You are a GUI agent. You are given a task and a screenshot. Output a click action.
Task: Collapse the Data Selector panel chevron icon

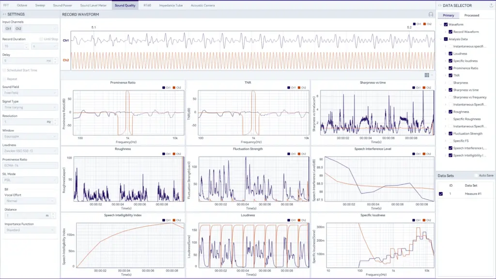[x=440, y=5]
